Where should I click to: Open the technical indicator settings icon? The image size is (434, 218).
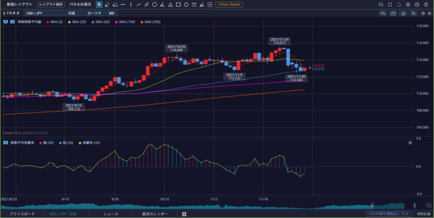coord(383,13)
